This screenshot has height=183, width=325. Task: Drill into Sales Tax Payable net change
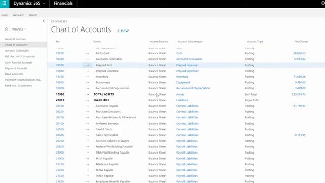[300, 135]
